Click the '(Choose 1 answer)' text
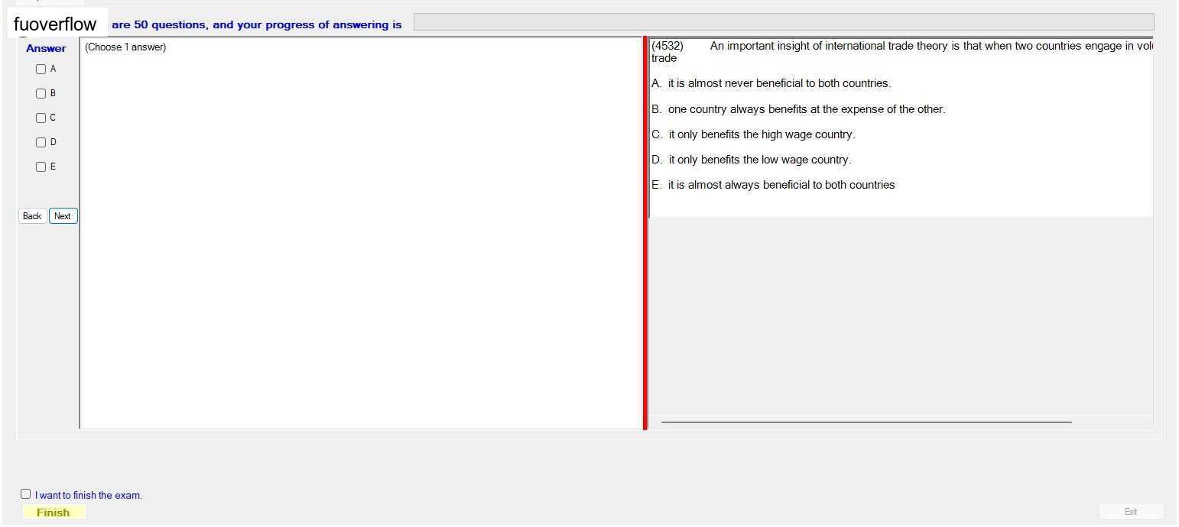 tap(125, 47)
